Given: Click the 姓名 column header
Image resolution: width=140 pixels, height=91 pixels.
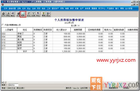Looking at the screenshot, I should [25, 30].
